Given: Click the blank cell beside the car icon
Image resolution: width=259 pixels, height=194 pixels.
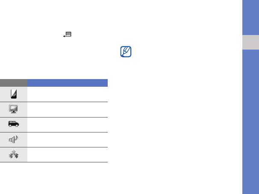Looking at the screenshot, I should 68,125.
